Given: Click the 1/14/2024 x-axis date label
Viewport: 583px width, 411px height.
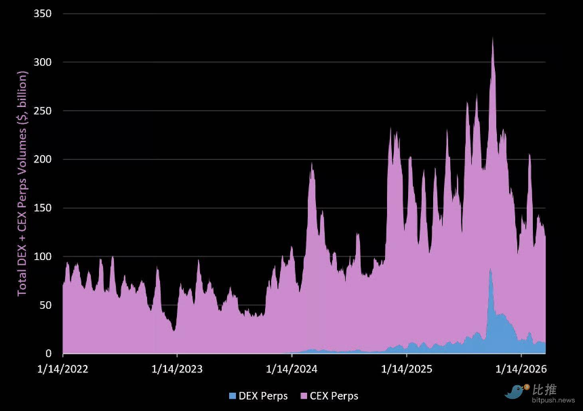Looking at the screenshot, I should coord(291,369).
